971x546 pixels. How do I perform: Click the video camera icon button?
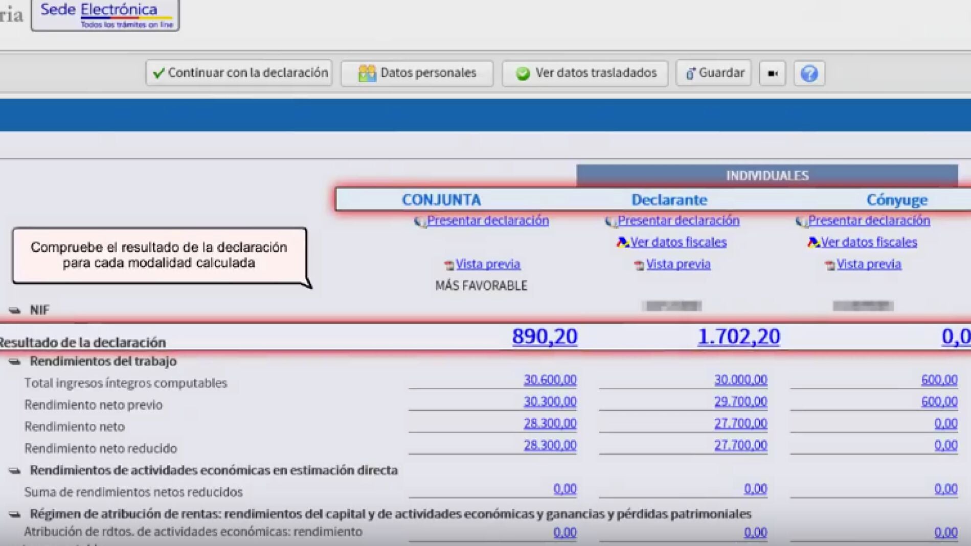(x=772, y=74)
